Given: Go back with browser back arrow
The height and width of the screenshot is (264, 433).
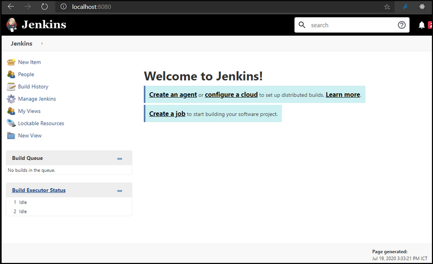Looking at the screenshot, I should pyautogui.click(x=11, y=6).
